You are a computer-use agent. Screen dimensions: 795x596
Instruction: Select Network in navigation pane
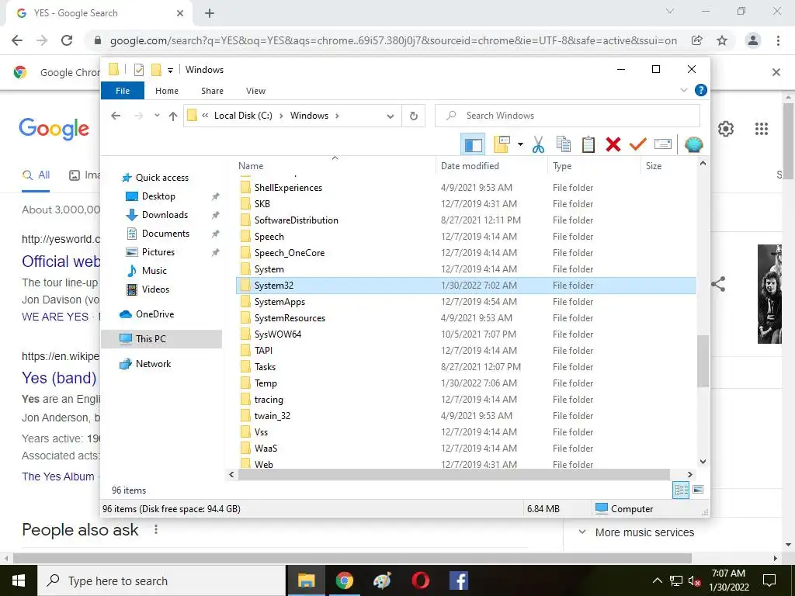click(153, 364)
